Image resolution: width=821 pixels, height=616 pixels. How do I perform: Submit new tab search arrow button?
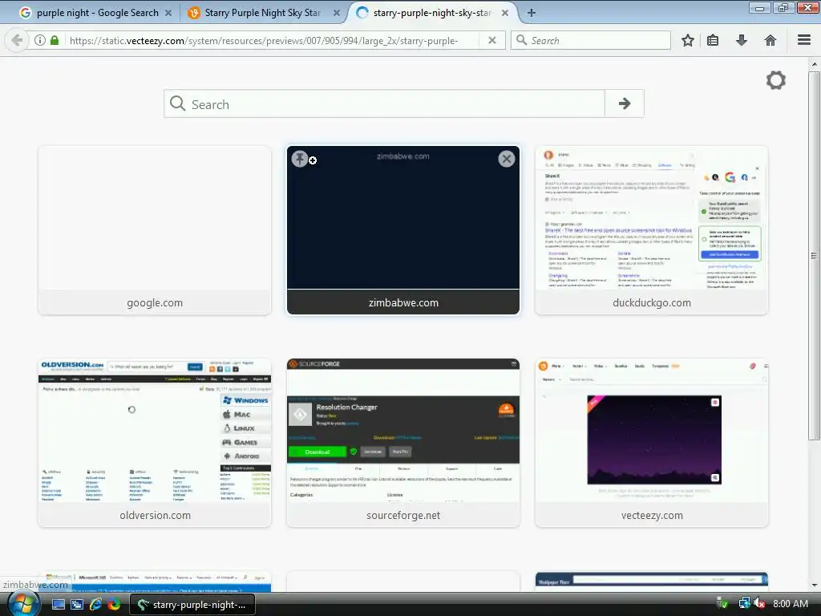coord(624,103)
